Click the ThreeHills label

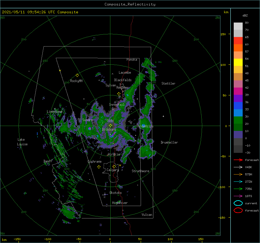tap(145, 126)
